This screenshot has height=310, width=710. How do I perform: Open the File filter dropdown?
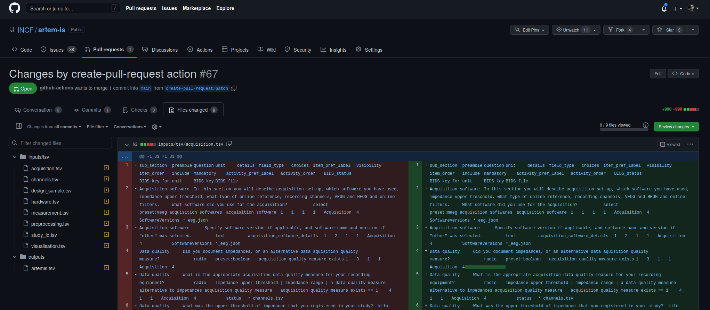click(97, 127)
